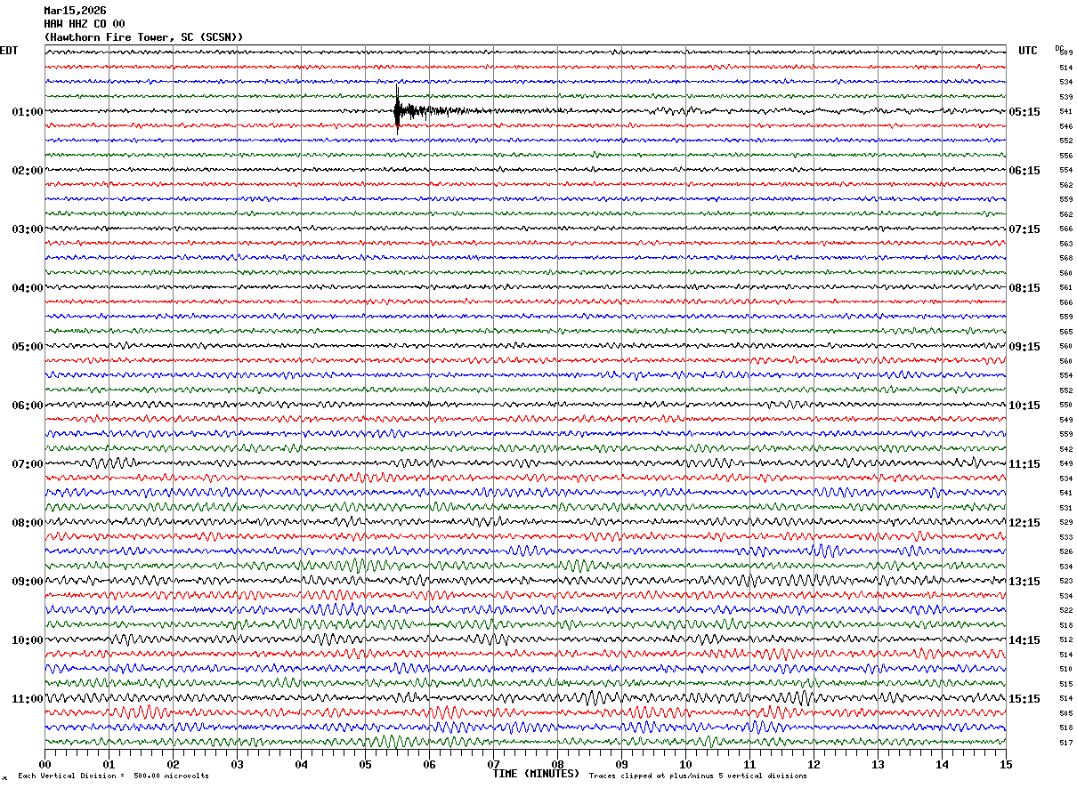Click the 09:15 UTC time label

[x=1024, y=347]
